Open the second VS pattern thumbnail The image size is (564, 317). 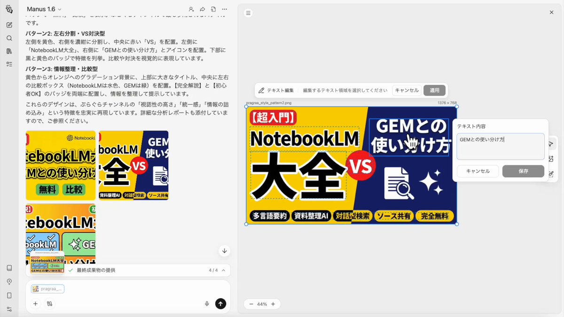[x=133, y=165]
